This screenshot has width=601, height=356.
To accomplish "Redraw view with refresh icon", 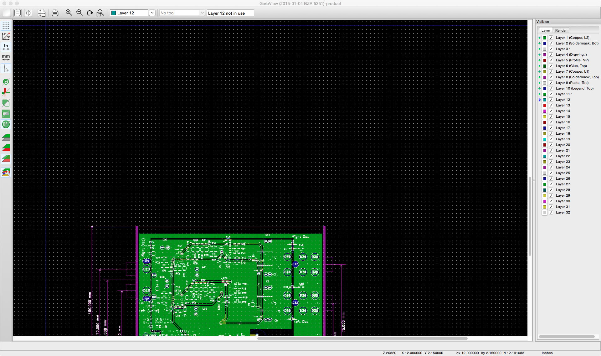I will 90,13.
